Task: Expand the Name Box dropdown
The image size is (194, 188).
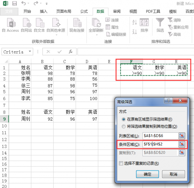Action: (30, 51)
